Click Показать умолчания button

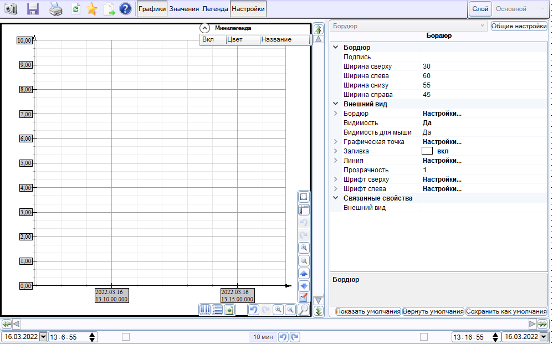tap(368, 311)
